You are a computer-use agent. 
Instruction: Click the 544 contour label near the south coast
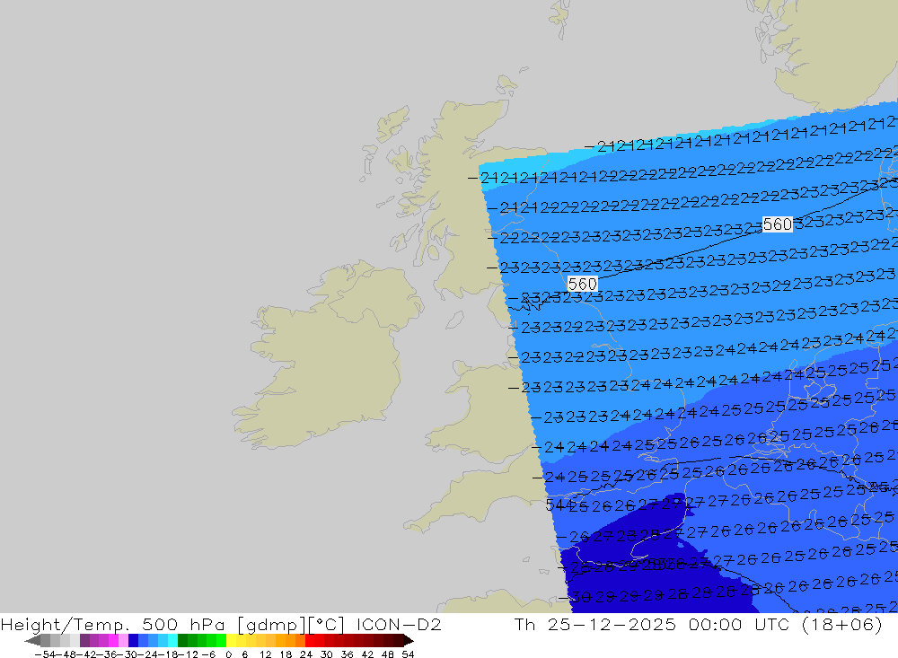559,504
